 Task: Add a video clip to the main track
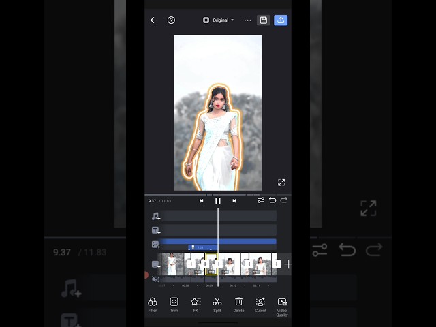tap(156, 264)
